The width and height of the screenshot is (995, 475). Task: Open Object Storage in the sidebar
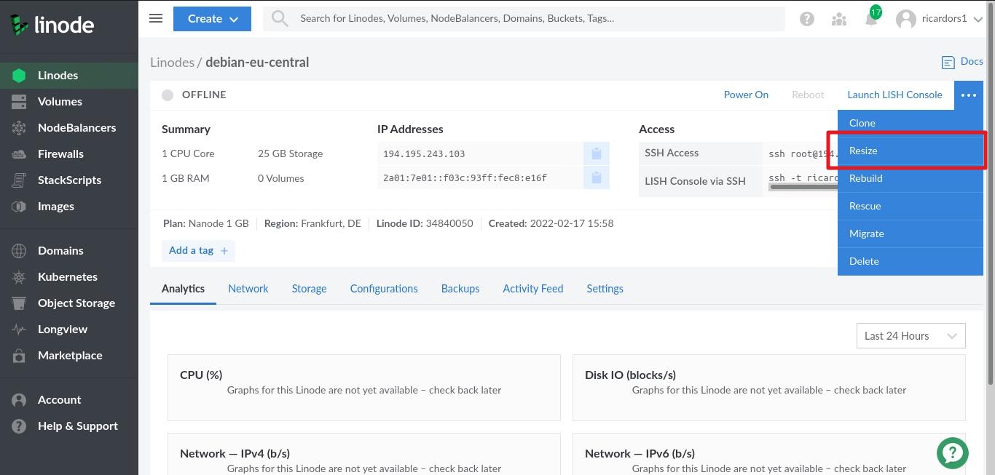[69, 303]
